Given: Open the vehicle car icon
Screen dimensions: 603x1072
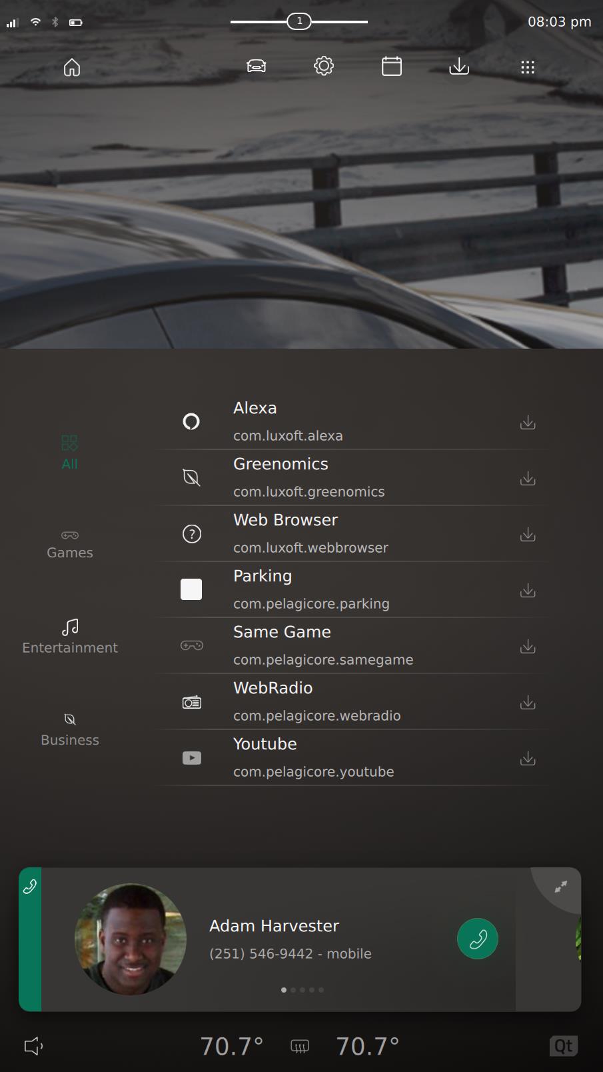Looking at the screenshot, I should [257, 67].
